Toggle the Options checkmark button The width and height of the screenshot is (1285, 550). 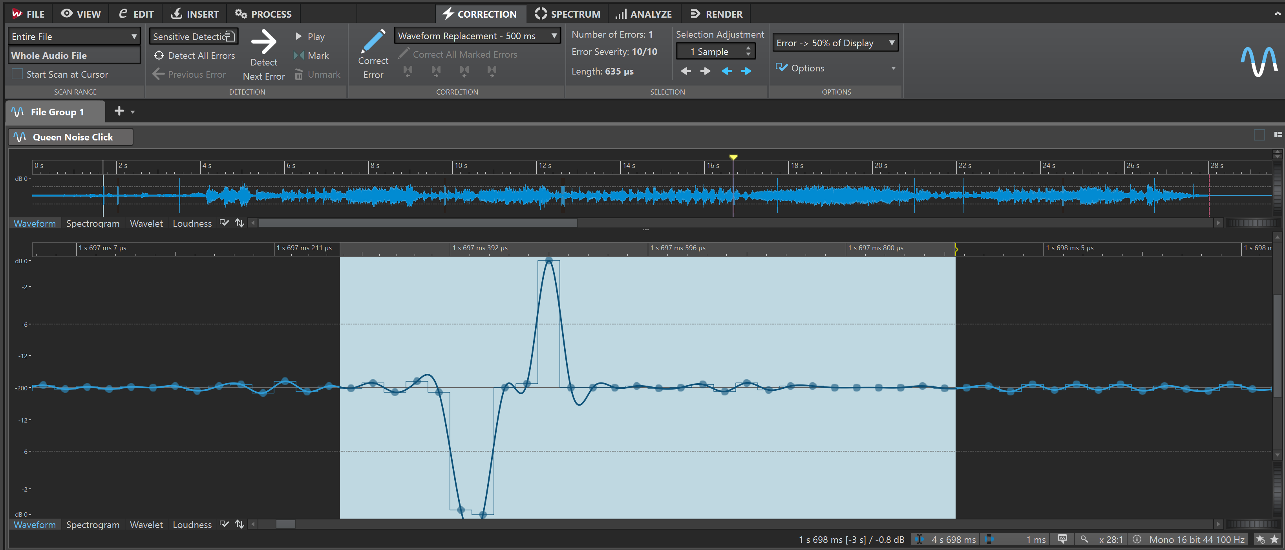pos(782,68)
